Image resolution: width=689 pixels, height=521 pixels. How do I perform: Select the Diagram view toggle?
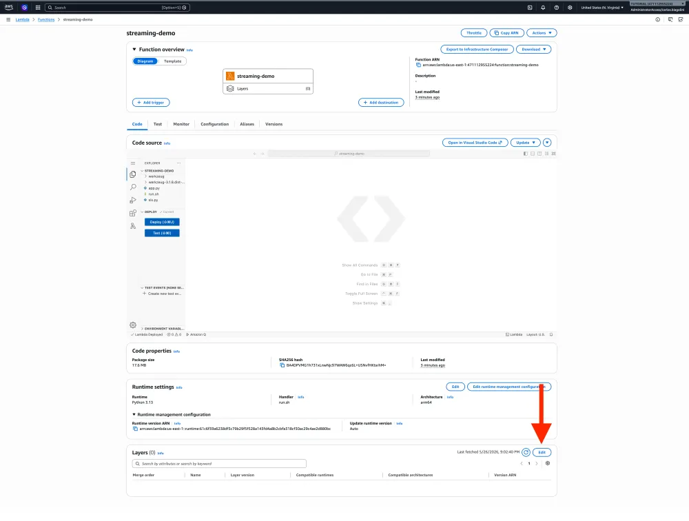145,61
